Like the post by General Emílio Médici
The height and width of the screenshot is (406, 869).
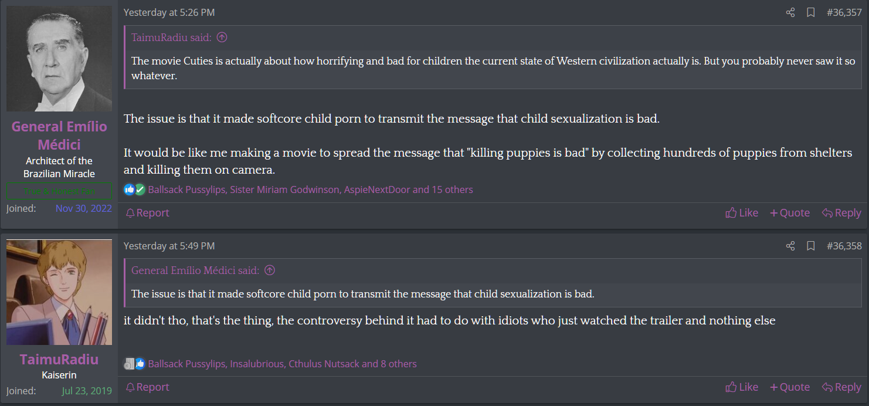point(742,213)
